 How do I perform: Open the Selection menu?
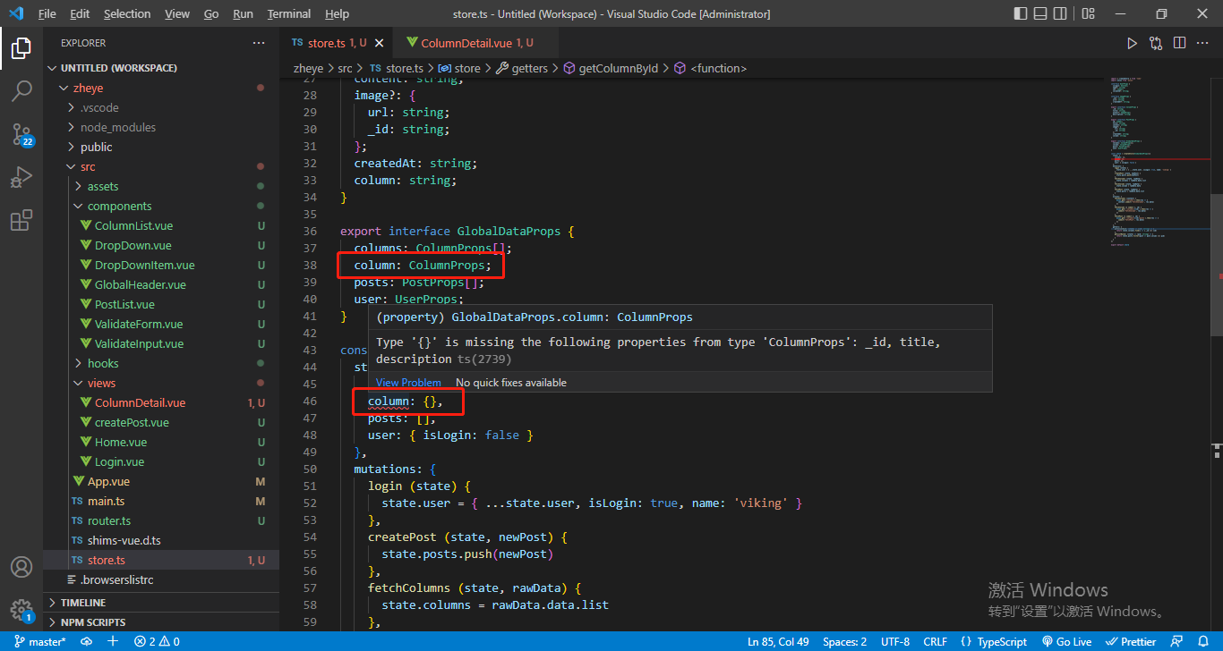pyautogui.click(x=127, y=13)
